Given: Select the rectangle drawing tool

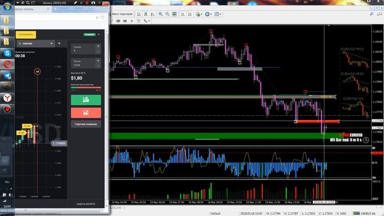Looking at the screenshot, I should pos(125,21).
